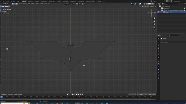Click the sidebar tab icon at viewport left
This screenshot has width=186, height=104.
(7, 49)
